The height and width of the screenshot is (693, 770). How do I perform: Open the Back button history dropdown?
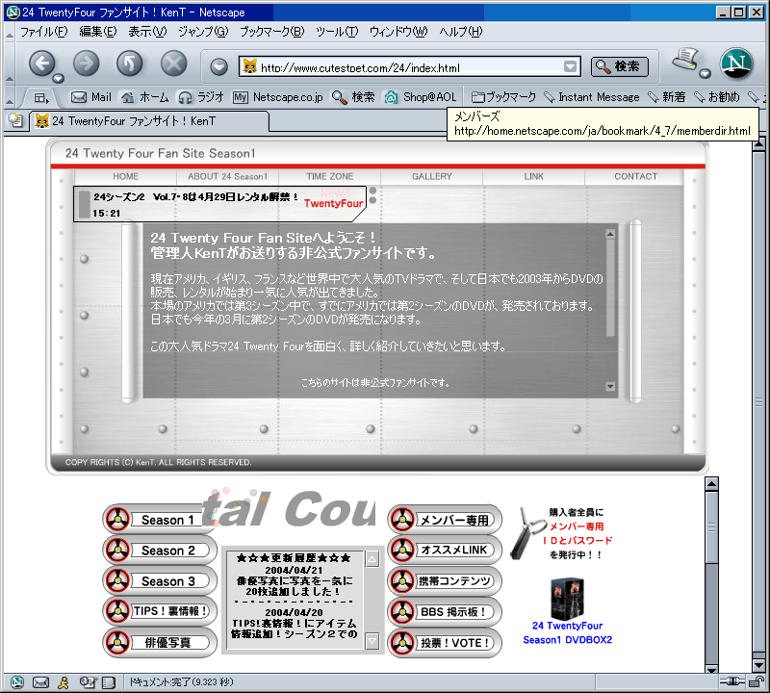[59, 78]
